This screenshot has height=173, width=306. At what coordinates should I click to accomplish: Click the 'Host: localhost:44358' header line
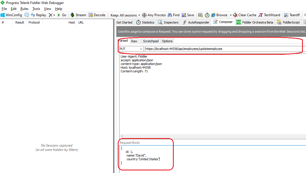(x=136, y=67)
